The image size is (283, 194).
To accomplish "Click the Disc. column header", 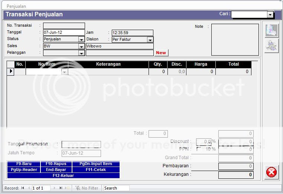I will [x=177, y=65].
